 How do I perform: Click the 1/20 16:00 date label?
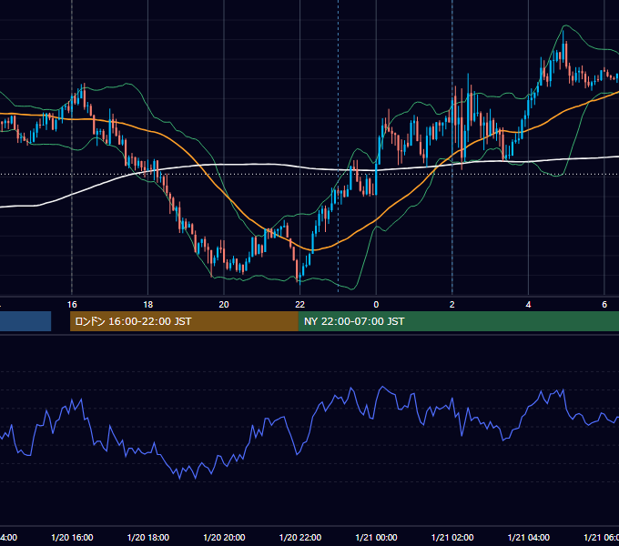click(x=72, y=538)
